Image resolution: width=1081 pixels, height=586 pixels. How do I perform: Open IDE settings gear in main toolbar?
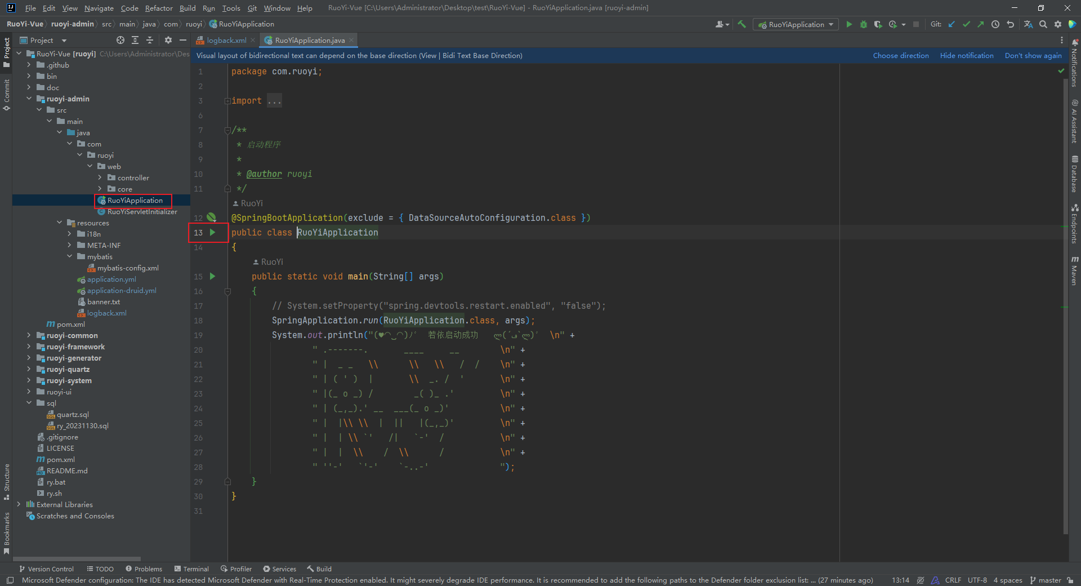[1058, 24]
